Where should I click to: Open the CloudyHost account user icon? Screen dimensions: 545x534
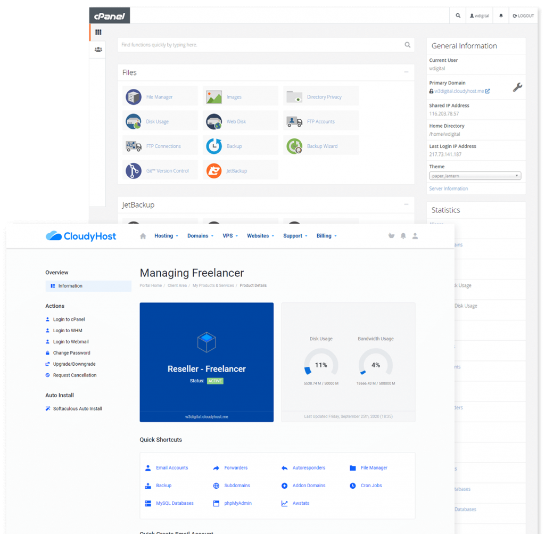click(x=415, y=236)
